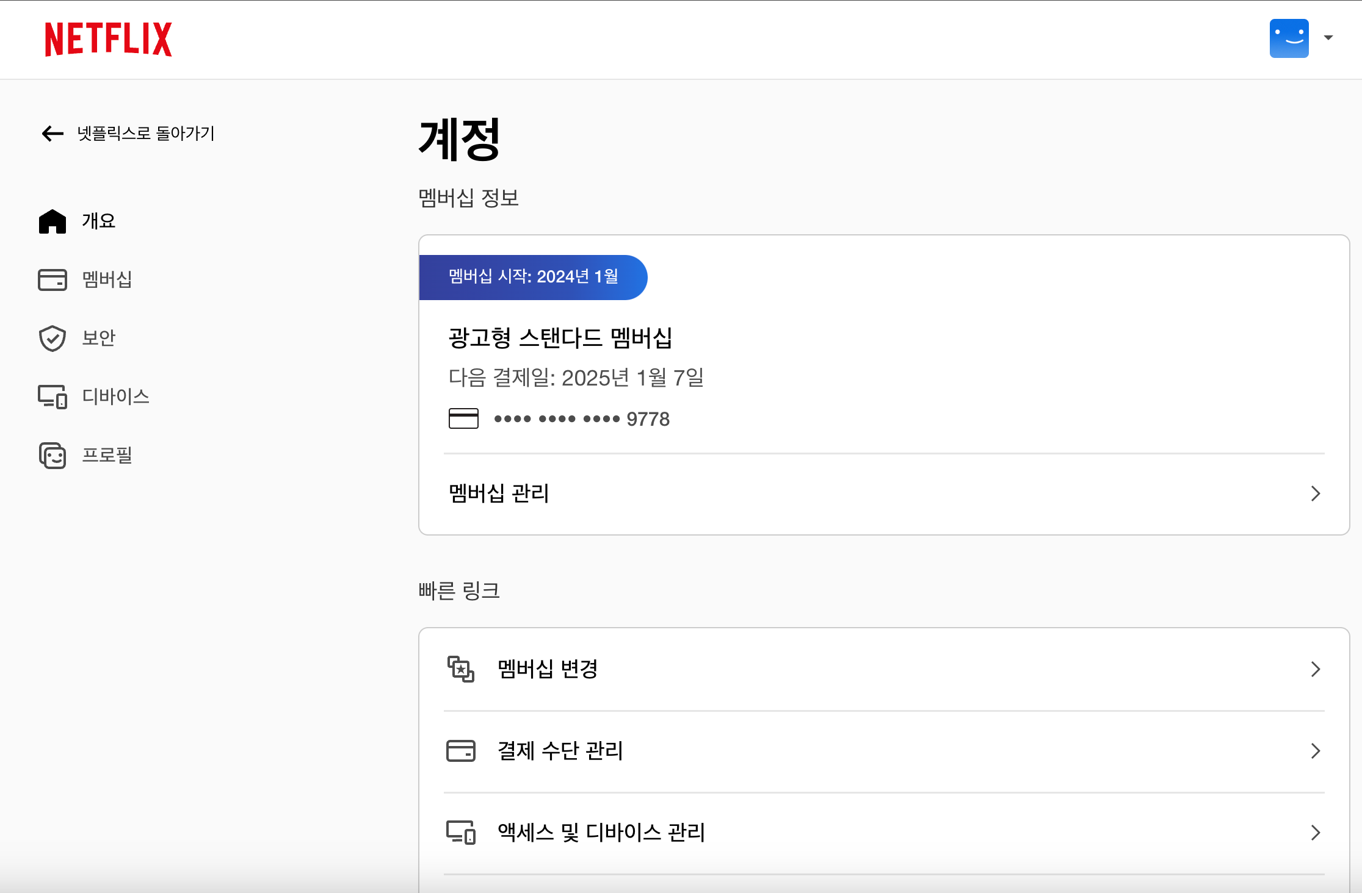Screen dimensions: 1362x893
Task: Click the shield icon for 보안
Action: point(53,338)
